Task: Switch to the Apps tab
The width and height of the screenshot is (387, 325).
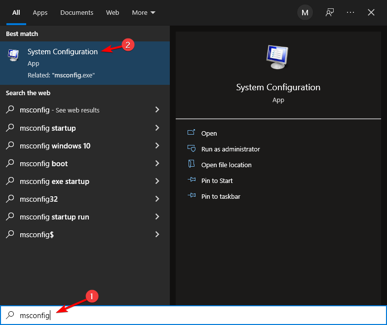Action: [x=40, y=13]
